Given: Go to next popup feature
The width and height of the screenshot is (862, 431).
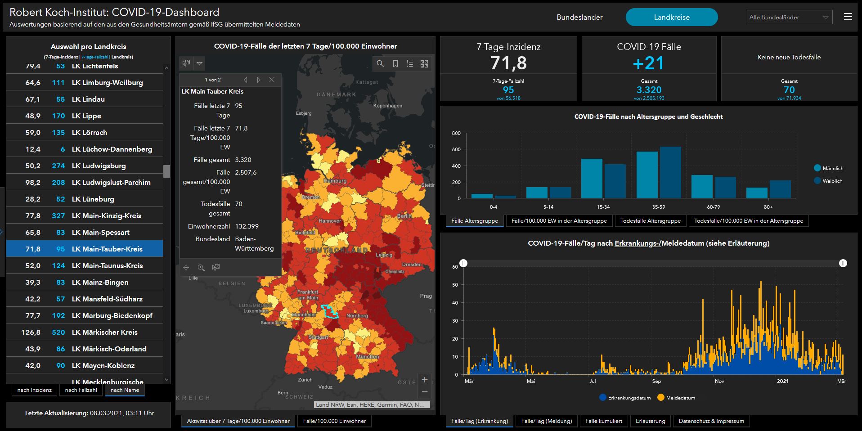Looking at the screenshot, I should pos(258,80).
